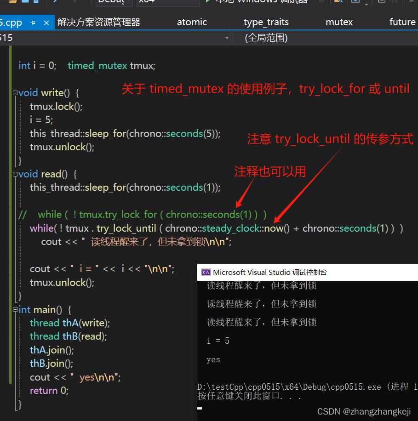Click the sleep_for seconds(1) line
This screenshot has width=418, height=421.
pyautogui.click(x=125, y=188)
